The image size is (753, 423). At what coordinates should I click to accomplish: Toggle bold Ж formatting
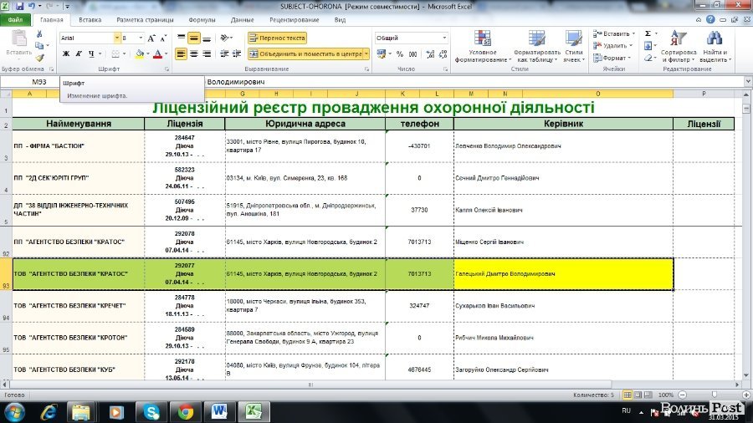(65, 54)
